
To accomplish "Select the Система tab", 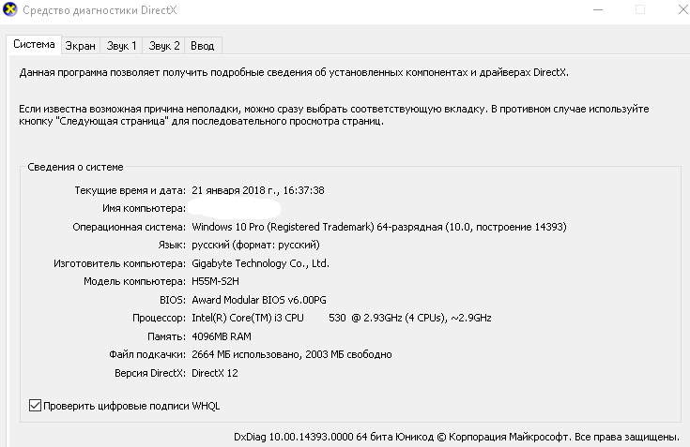I will point(34,44).
